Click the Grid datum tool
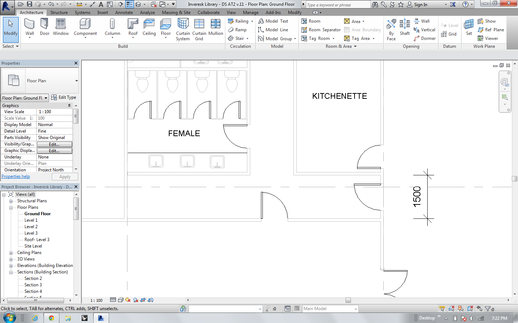The height and width of the screenshot is (323, 518). pos(449,34)
